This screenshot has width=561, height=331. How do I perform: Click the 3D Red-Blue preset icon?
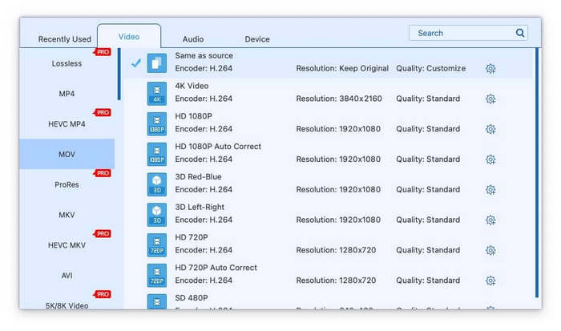pyautogui.click(x=156, y=184)
